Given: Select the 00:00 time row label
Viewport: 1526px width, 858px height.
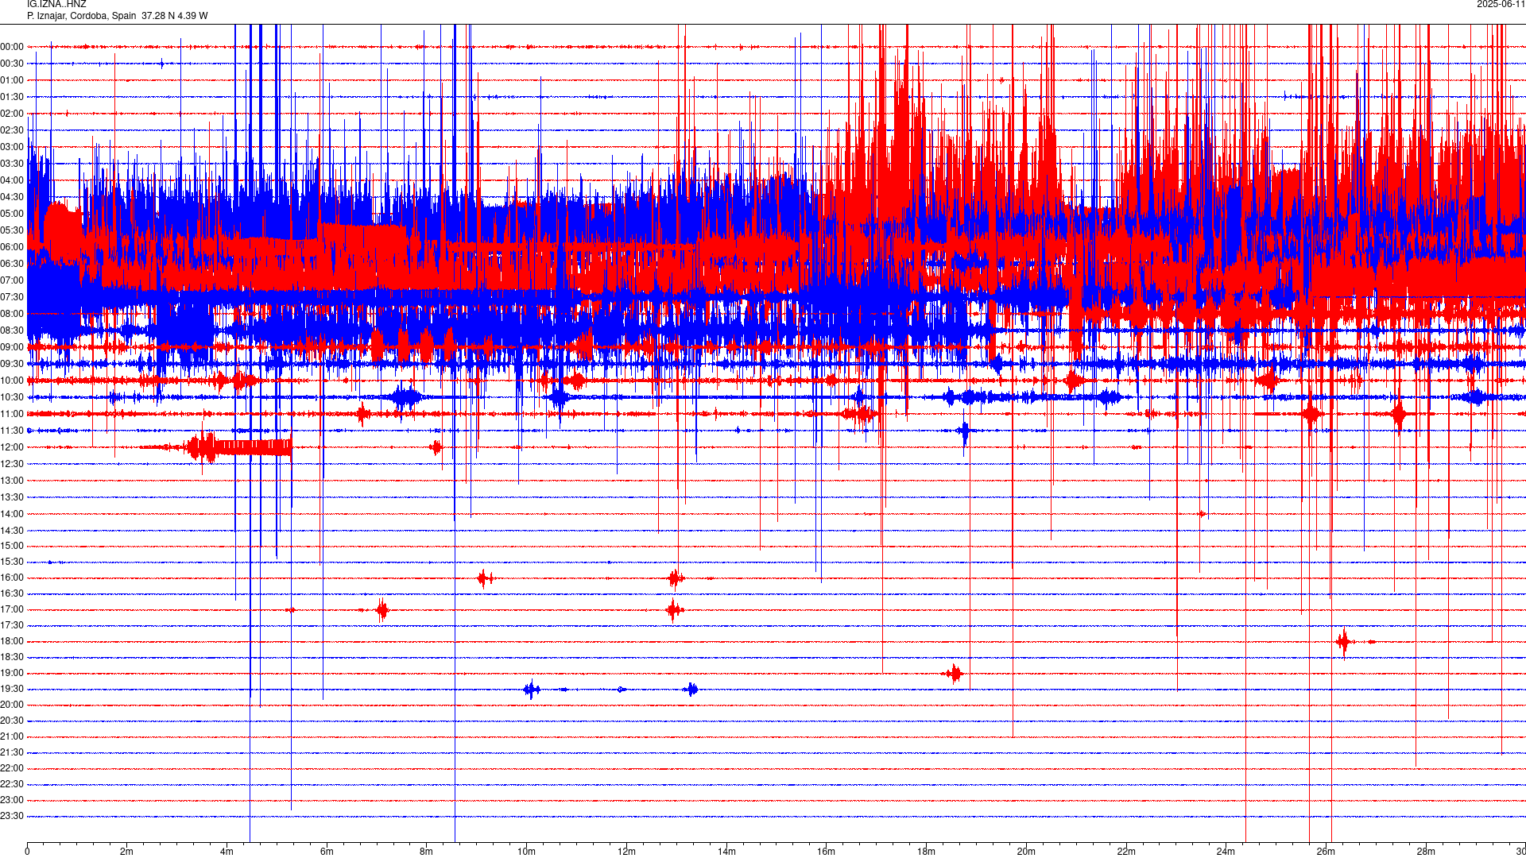Looking at the screenshot, I should 12,47.
